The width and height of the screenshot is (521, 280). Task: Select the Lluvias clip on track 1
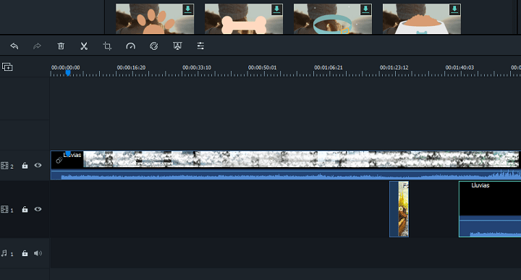coord(490,209)
